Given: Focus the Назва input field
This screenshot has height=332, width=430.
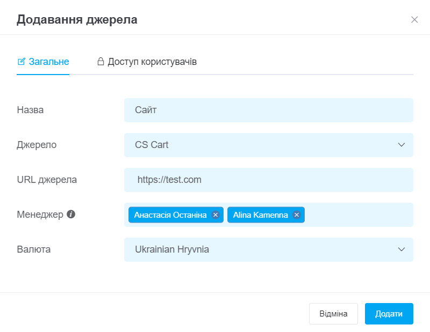Looking at the screenshot, I should point(268,110).
